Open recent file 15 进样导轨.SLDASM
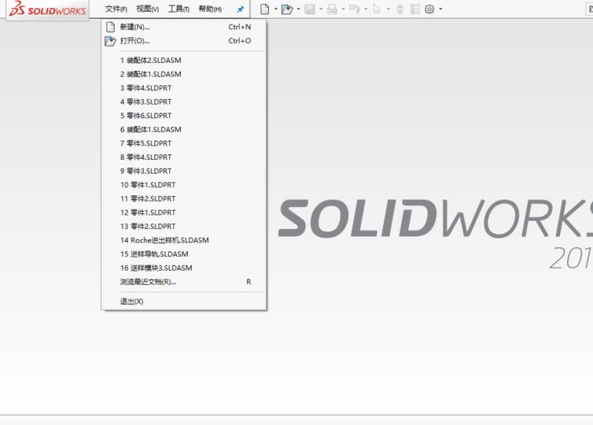Viewport: 593px width, 425px height. pyautogui.click(x=184, y=254)
